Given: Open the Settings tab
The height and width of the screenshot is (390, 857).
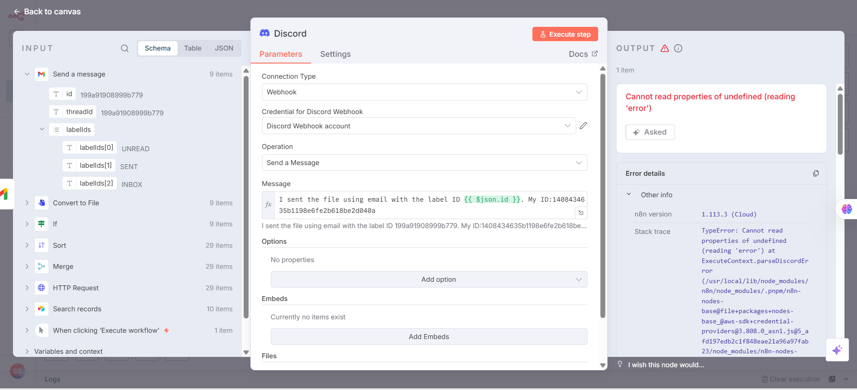Looking at the screenshot, I should click(335, 54).
